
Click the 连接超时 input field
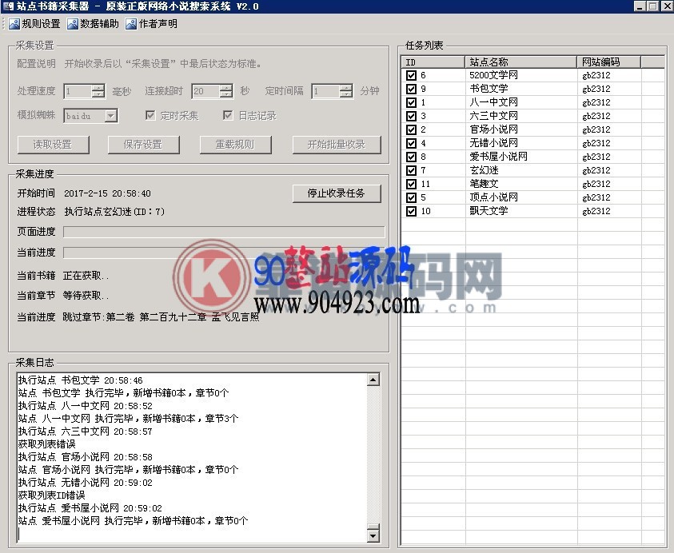click(x=205, y=91)
